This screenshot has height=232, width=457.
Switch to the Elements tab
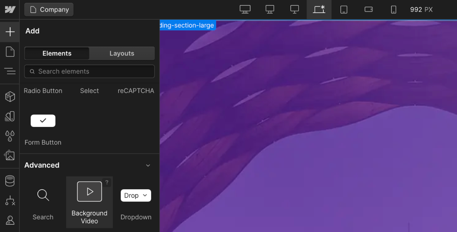click(57, 53)
